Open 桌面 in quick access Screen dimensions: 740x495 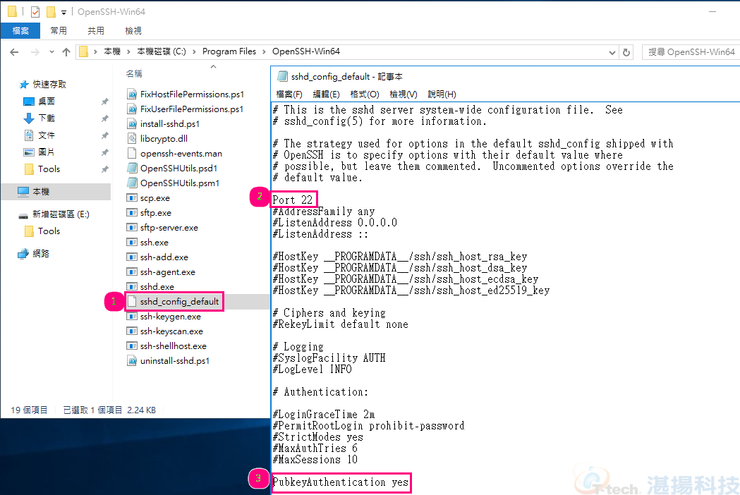(x=47, y=102)
